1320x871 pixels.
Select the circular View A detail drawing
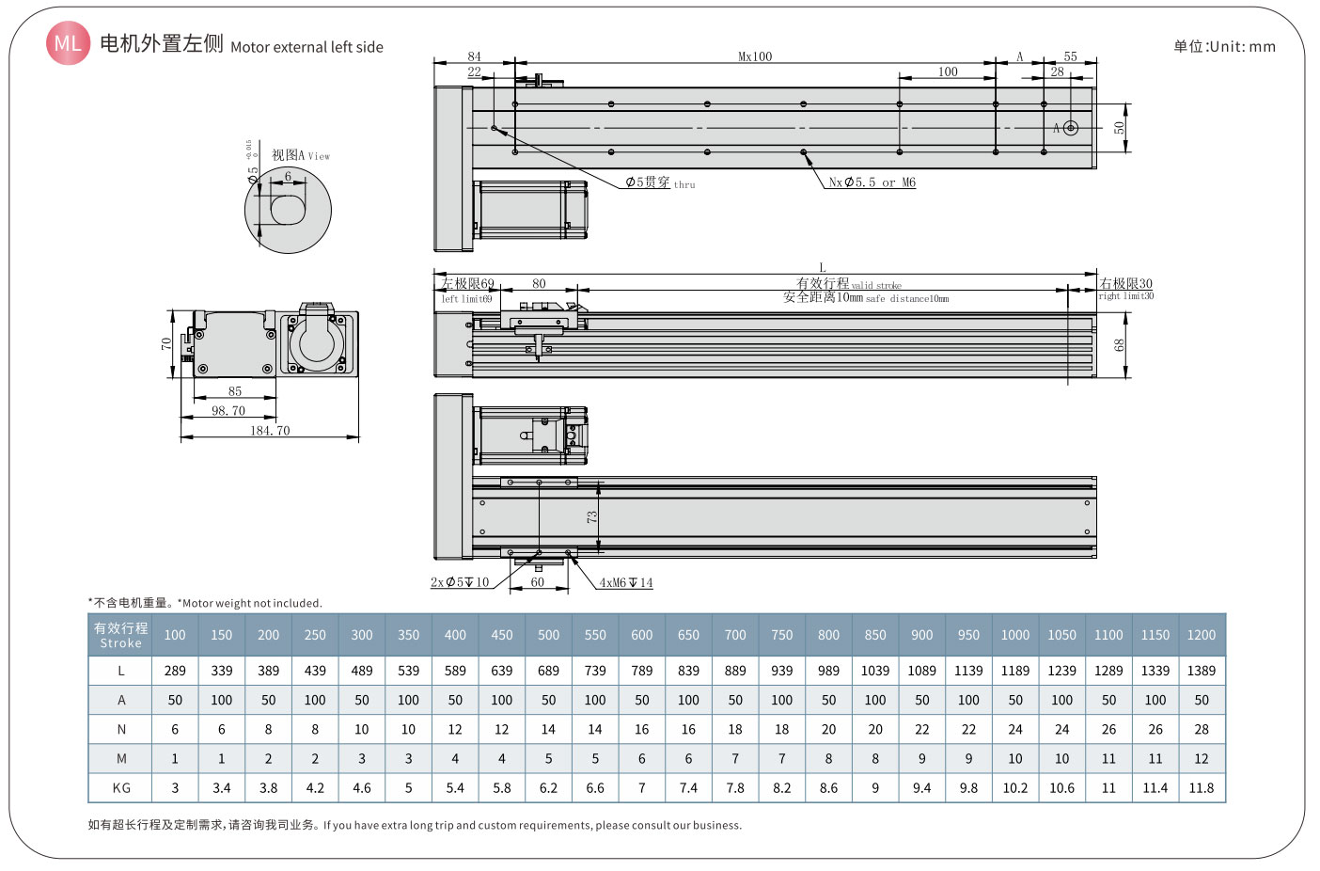[288, 210]
